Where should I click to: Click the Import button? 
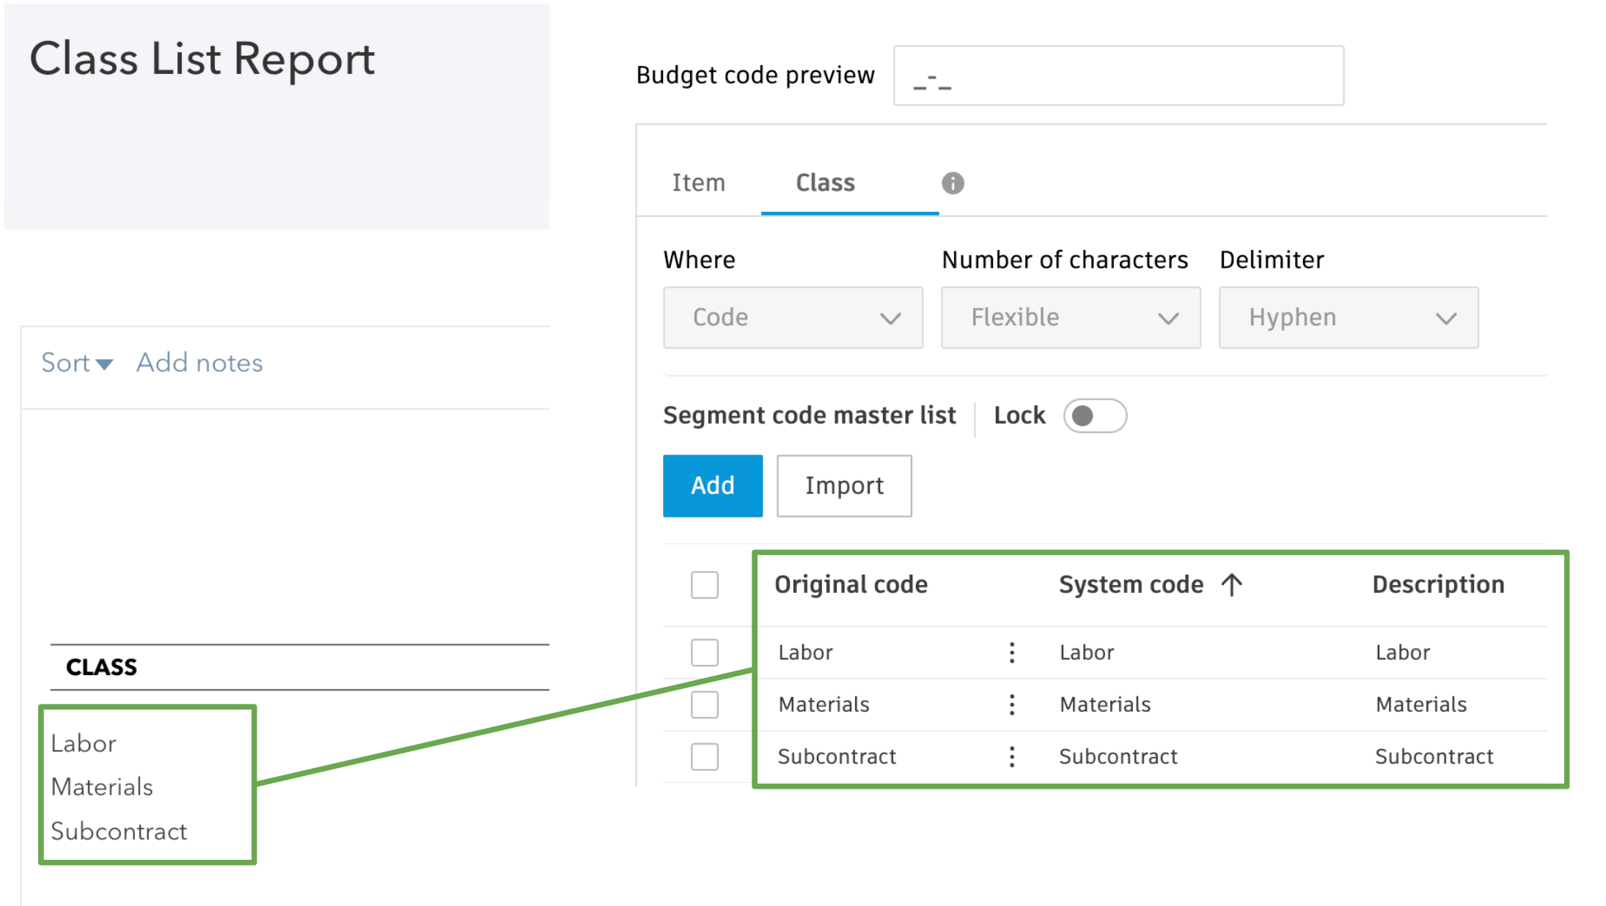click(x=844, y=486)
